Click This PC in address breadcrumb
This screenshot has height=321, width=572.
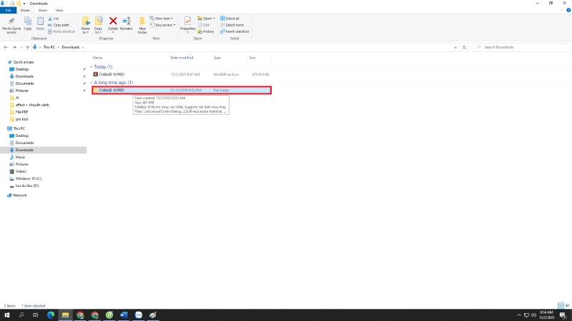point(49,47)
